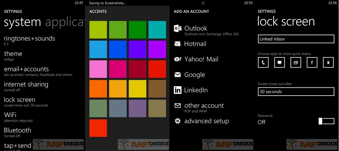Tap the phone quick status icon
Image resolution: width=339 pixels, height=151 pixels.
pos(263,63)
